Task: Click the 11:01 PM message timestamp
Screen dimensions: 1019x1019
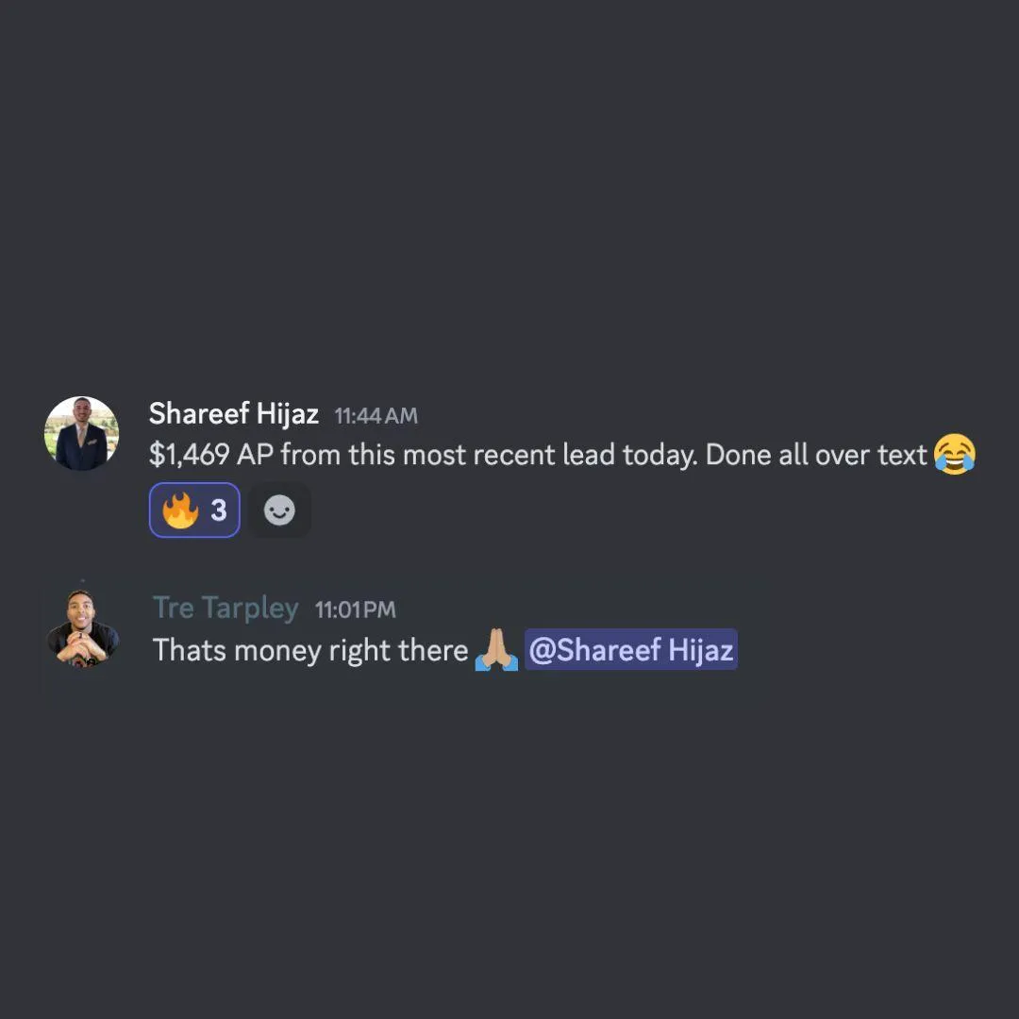Action: (x=355, y=610)
